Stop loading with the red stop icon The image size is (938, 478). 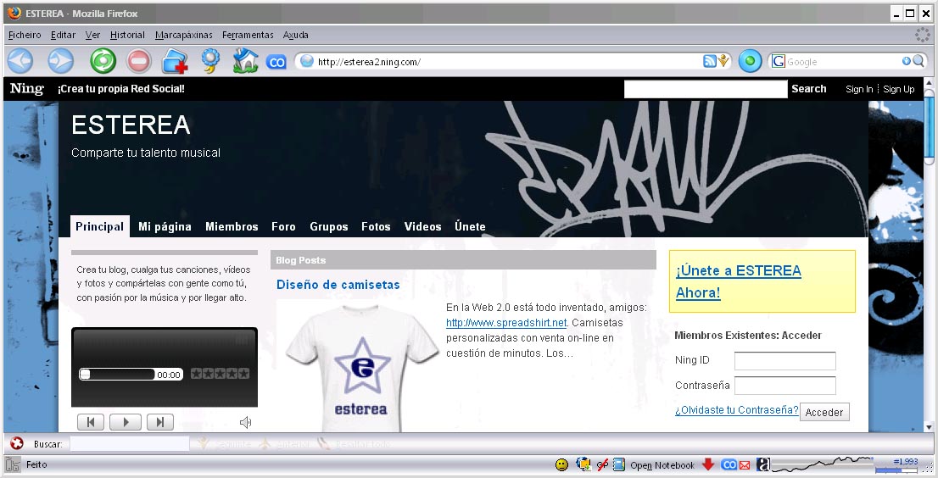tap(139, 61)
